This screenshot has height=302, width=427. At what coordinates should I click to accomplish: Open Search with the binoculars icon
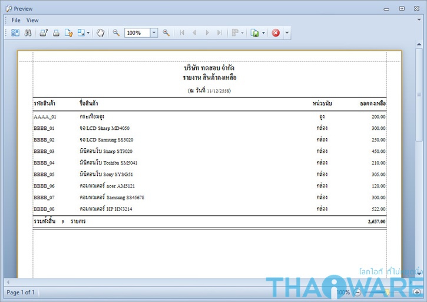coord(28,33)
